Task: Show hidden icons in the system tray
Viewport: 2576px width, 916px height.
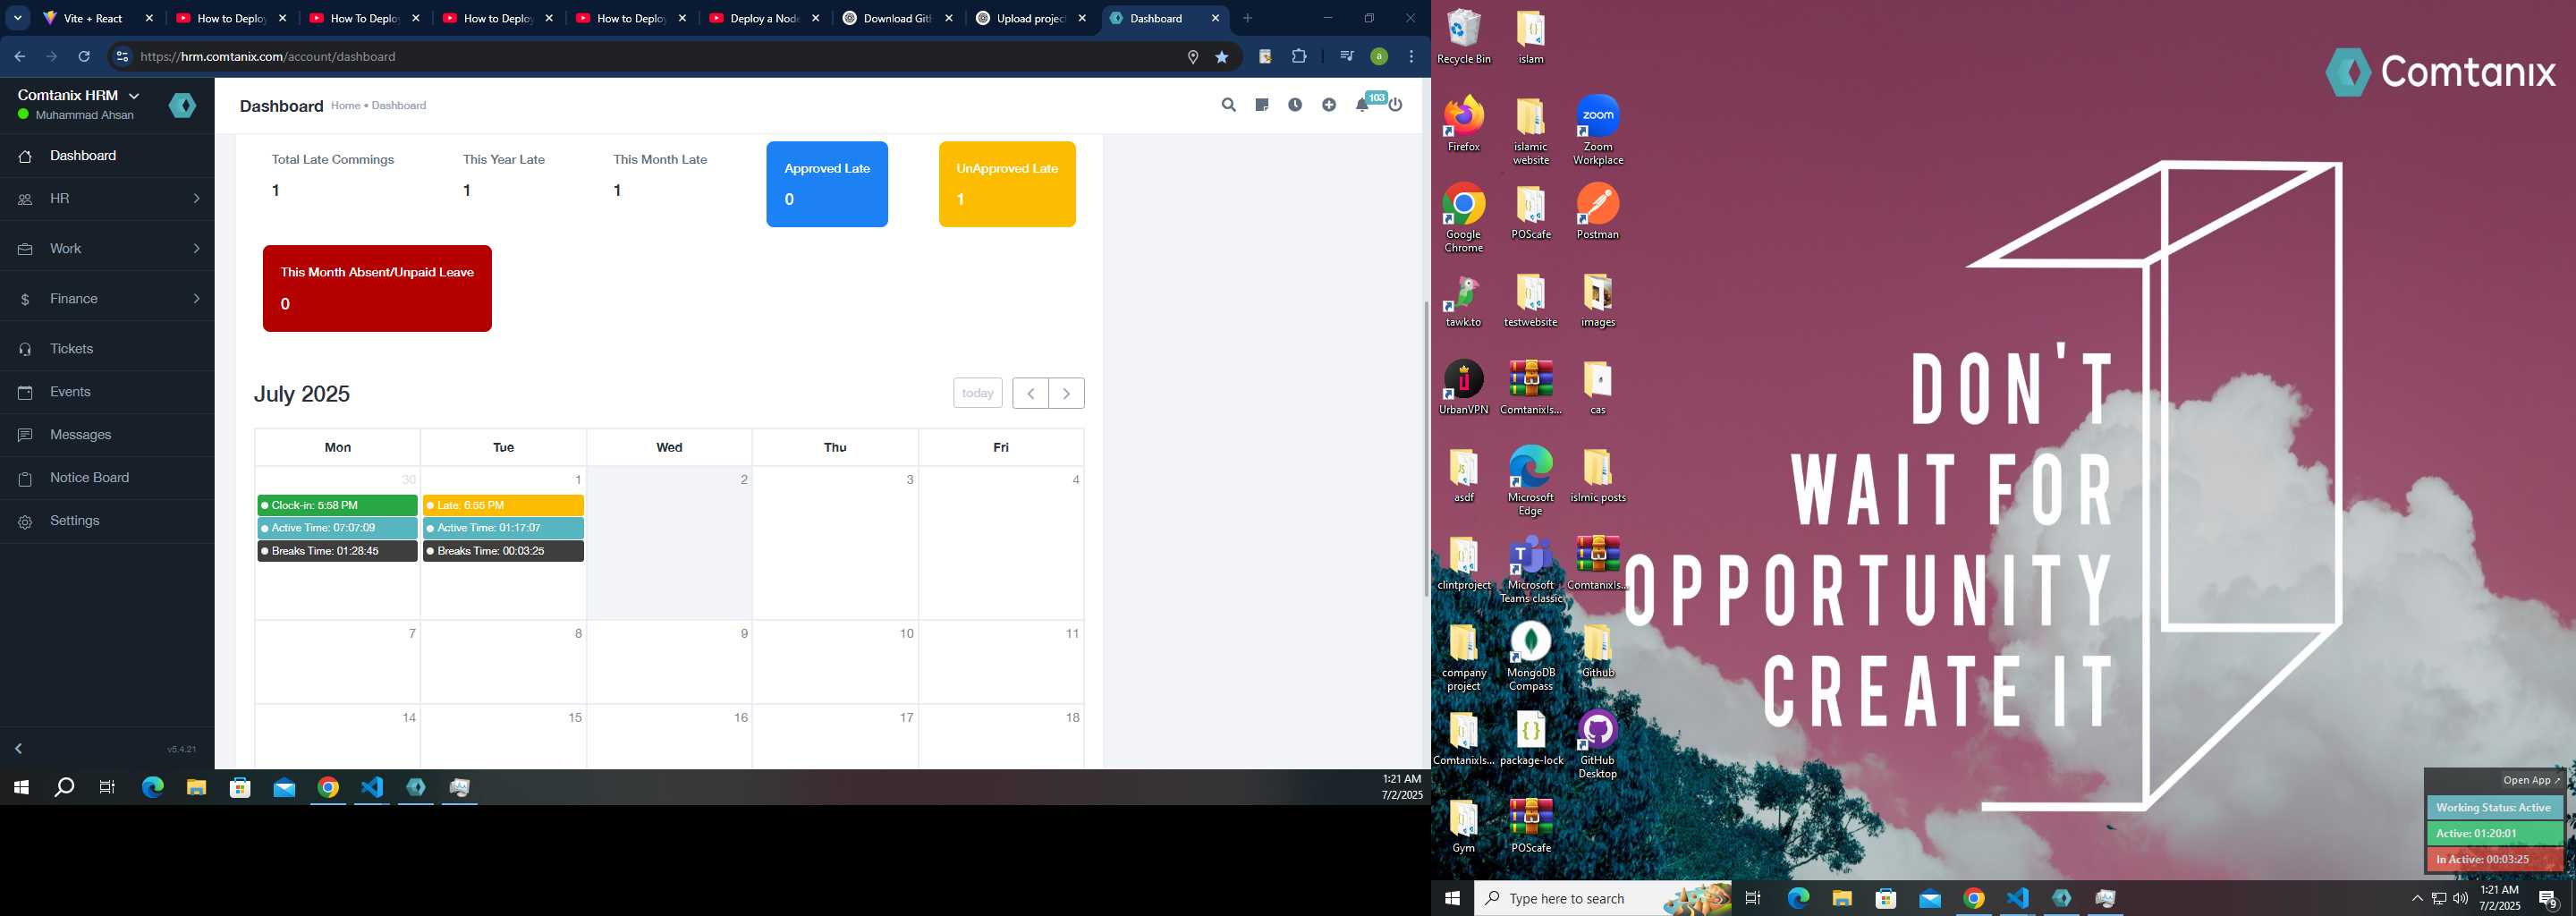Action: (x=2417, y=898)
